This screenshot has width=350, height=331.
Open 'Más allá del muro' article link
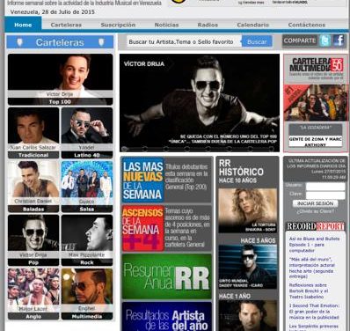point(311,268)
